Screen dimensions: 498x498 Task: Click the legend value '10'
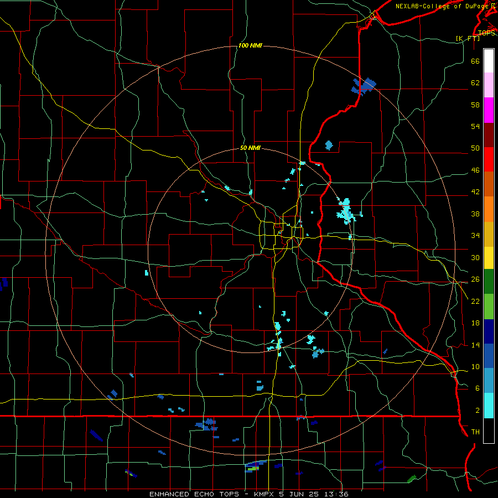(x=475, y=367)
